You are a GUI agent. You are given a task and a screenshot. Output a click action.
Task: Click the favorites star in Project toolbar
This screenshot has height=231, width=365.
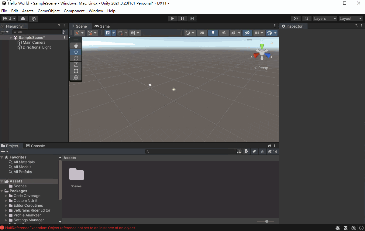click(x=262, y=151)
